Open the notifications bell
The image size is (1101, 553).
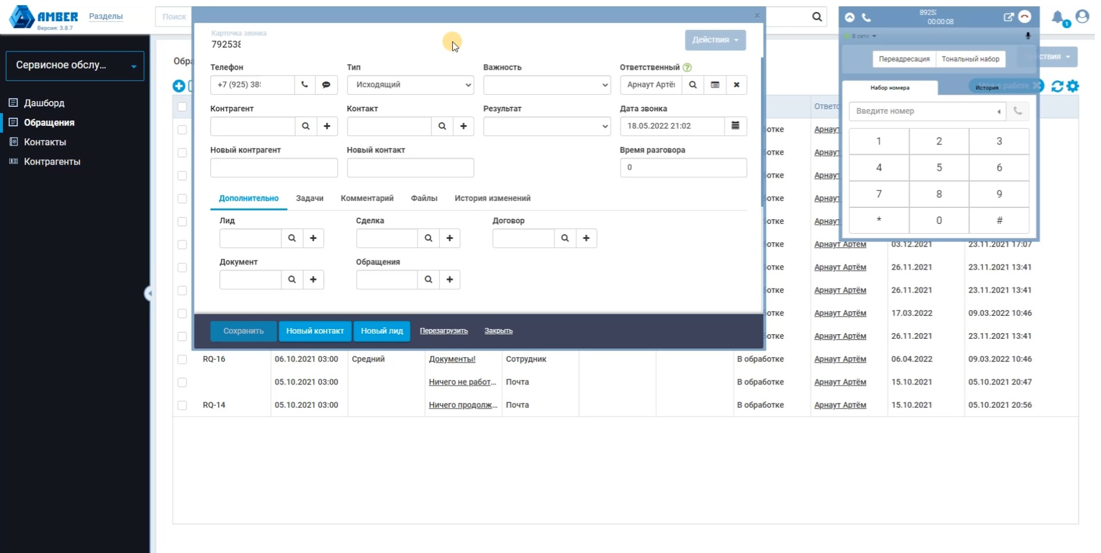point(1058,18)
